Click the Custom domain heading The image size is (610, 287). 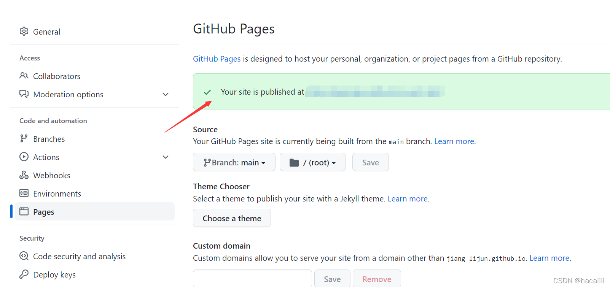[221, 246]
